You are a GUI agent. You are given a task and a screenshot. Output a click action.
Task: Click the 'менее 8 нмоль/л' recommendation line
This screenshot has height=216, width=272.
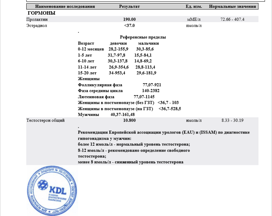131,162
